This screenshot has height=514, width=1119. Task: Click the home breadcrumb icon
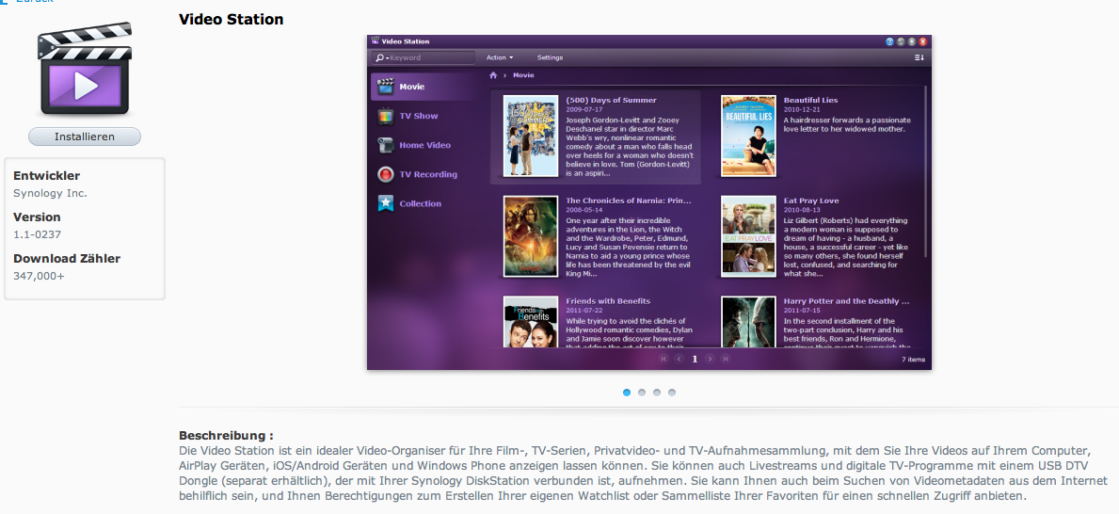pos(493,75)
